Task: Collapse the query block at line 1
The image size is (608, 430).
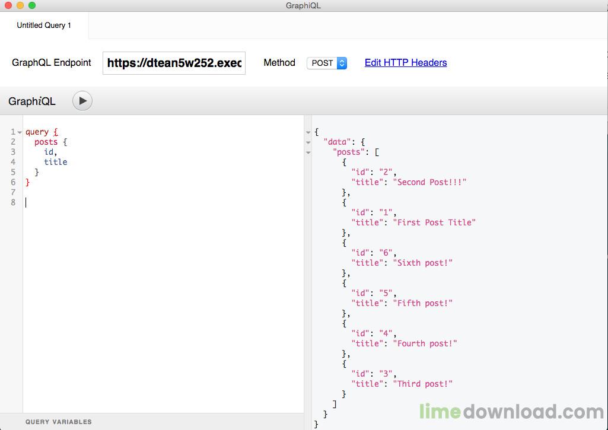Action: (20, 132)
